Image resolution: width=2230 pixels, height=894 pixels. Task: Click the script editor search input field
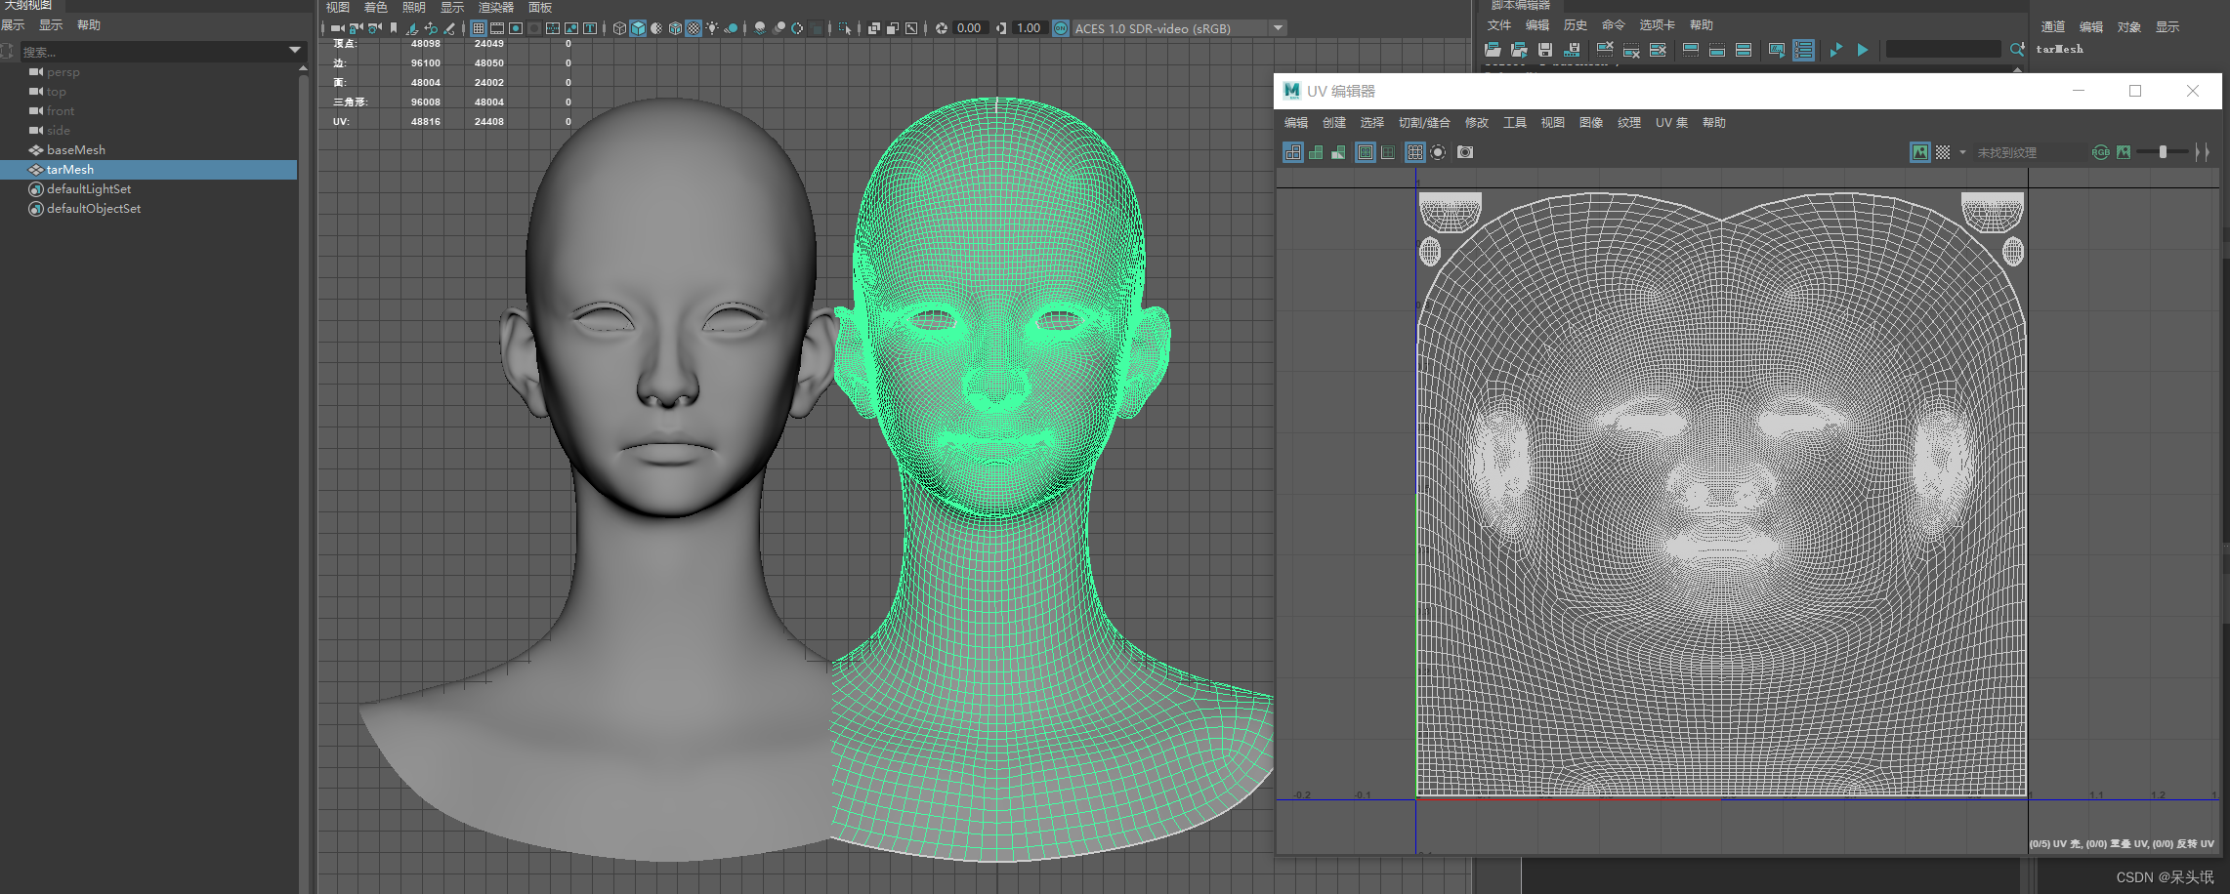[x=1942, y=50]
